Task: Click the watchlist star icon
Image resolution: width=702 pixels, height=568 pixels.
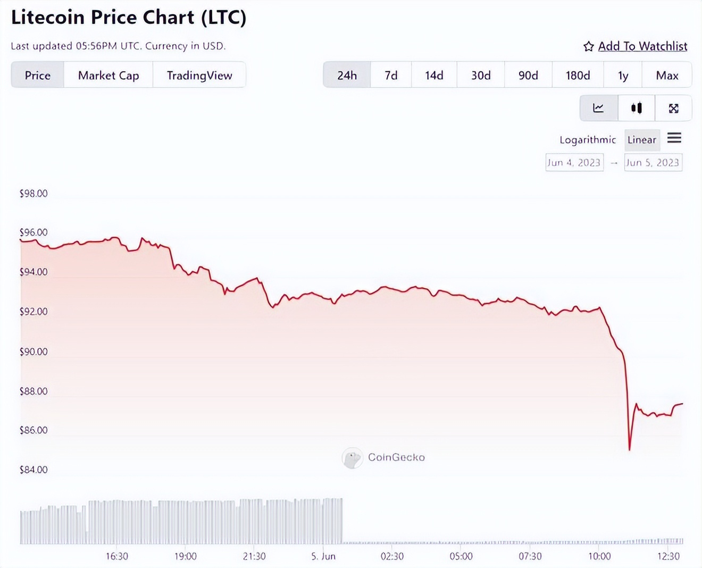Action: pos(588,46)
